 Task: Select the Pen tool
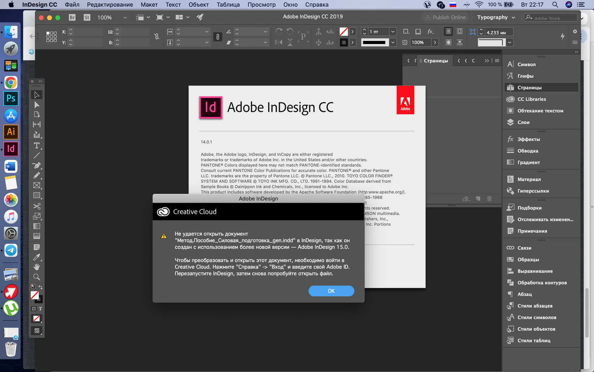(37, 165)
